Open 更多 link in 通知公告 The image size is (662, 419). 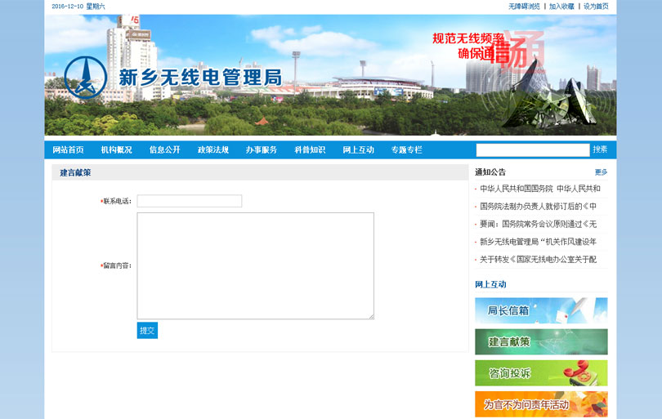point(601,172)
